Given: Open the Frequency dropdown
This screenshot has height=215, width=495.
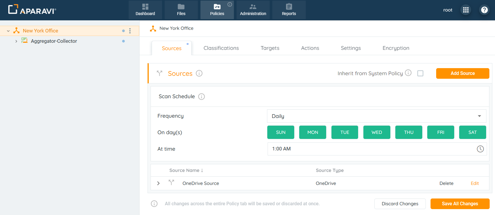Looking at the screenshot, I should (x=376, y=116).
